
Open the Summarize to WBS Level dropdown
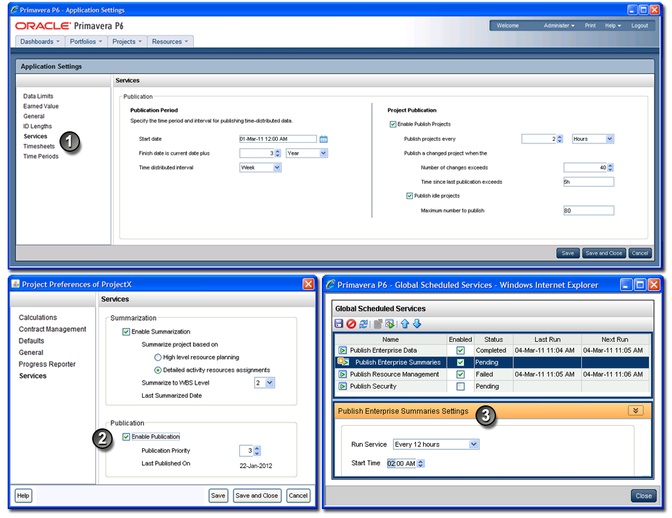click(x=269, y=383)
